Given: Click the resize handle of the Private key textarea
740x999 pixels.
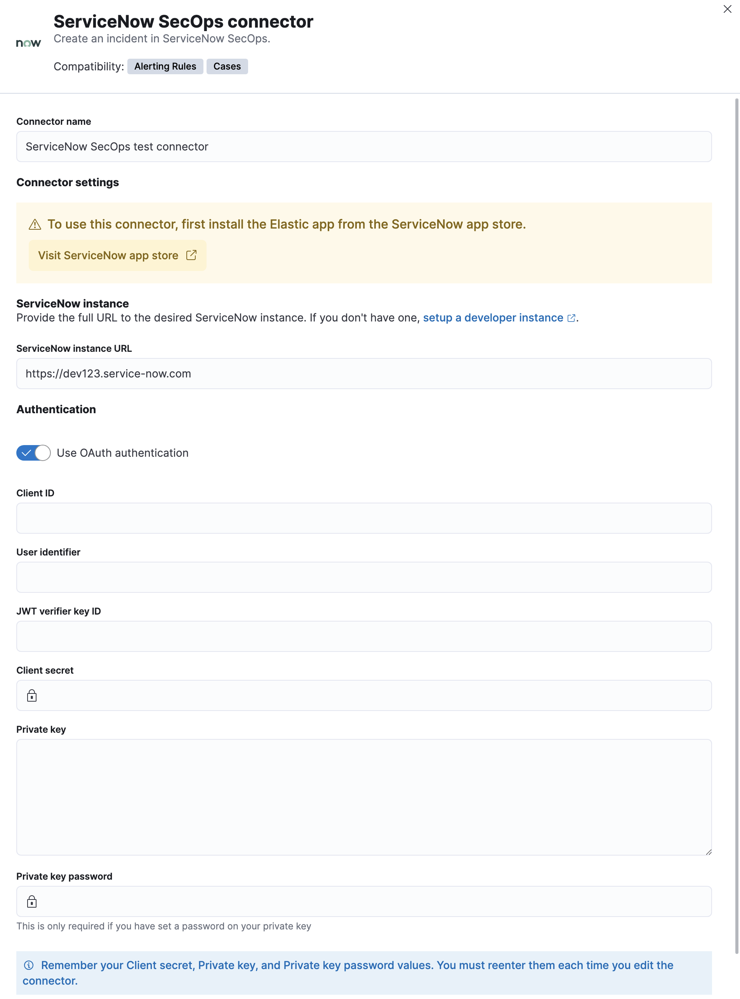Looking at the screenshot, I should pyautogui.click(x=708, y=852).
